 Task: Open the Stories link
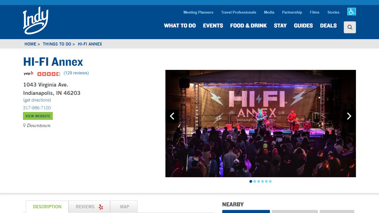pyautogui.click(x=333, y=12)
